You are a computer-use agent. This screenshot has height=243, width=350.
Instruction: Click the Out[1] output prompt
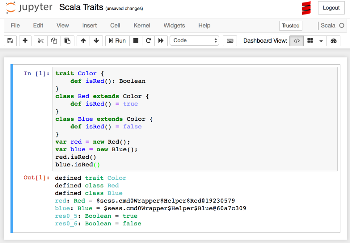coord(37,178)
